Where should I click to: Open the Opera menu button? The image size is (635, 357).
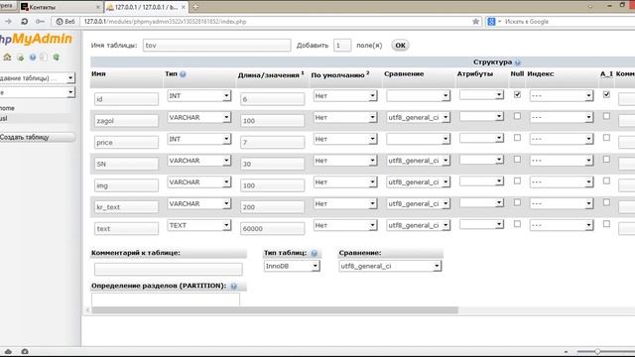point(8,6)
